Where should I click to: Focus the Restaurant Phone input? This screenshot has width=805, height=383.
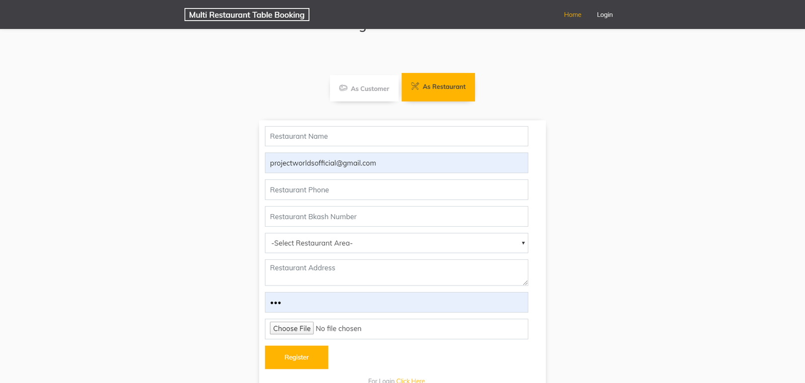tap(396, 190)
